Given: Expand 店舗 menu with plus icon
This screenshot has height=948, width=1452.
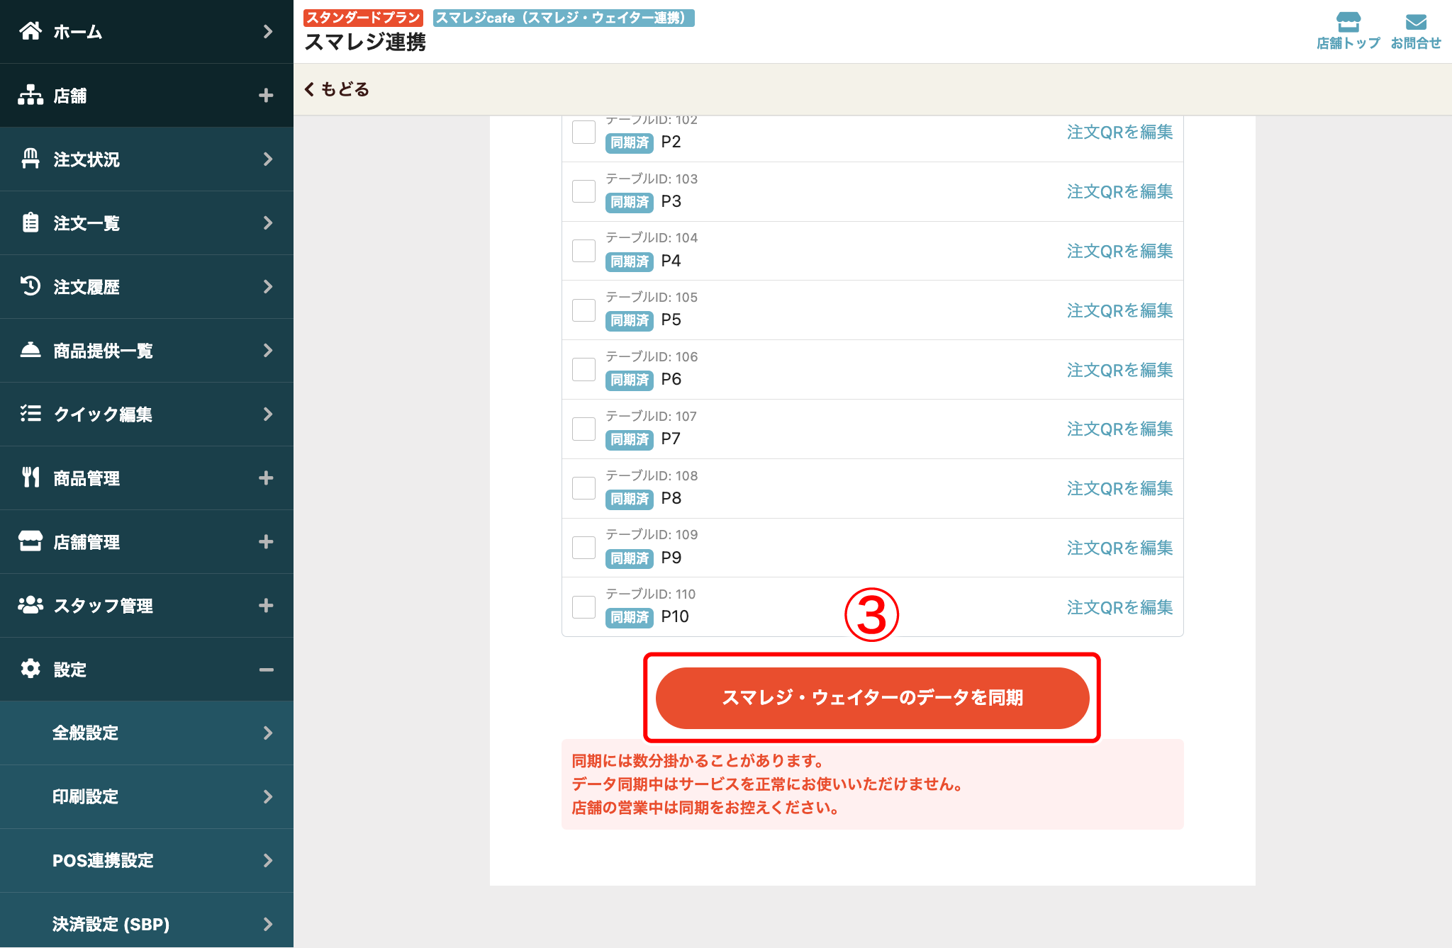Looking at the screenshot, I should pyautogui.click(x=266, y=95).
